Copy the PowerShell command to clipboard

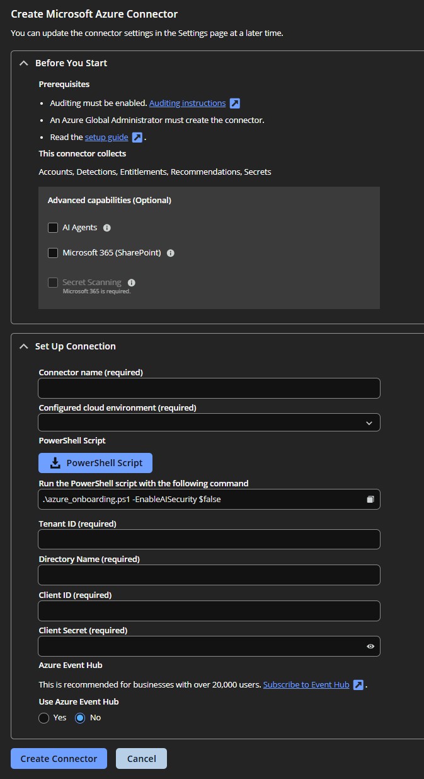[x=370, y=500]
